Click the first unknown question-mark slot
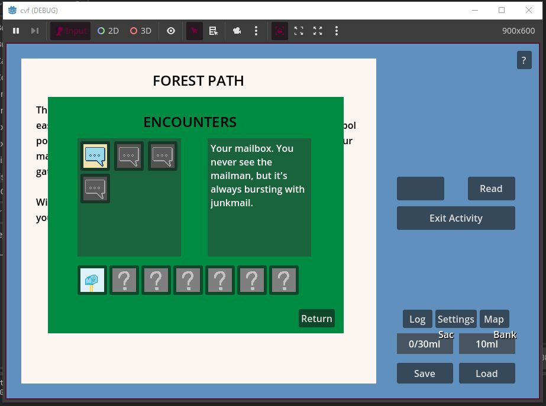 pyautogui.click(x=124, y=280)
